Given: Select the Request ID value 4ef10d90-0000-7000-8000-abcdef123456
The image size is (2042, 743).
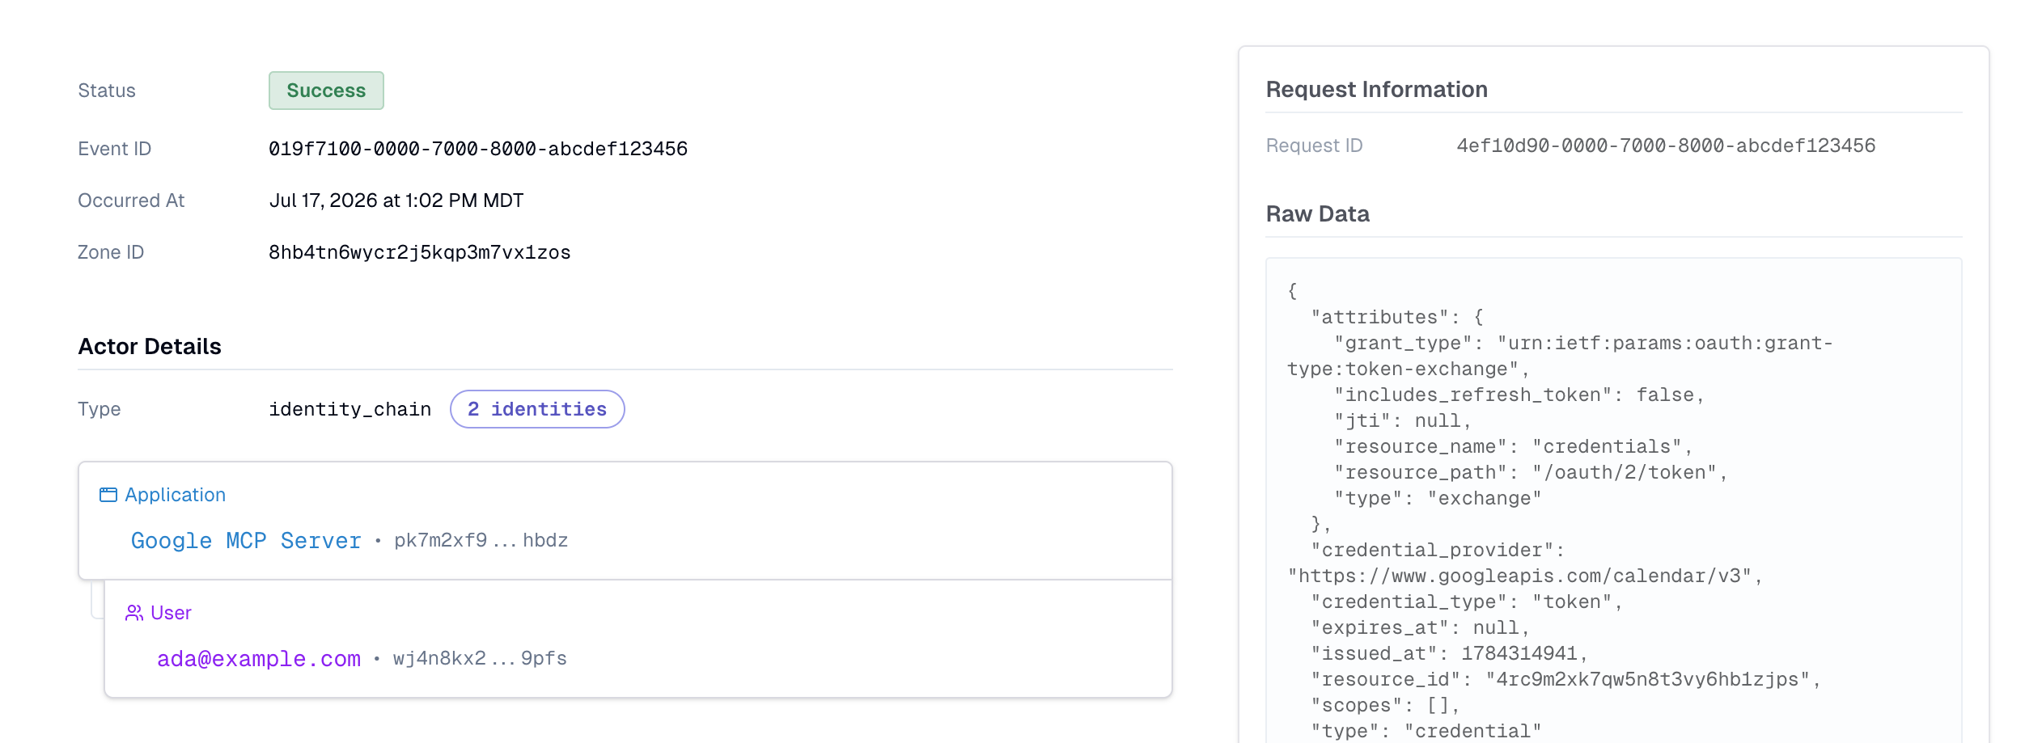Looking at the screenshot, I should click(x=1666, y=146).
